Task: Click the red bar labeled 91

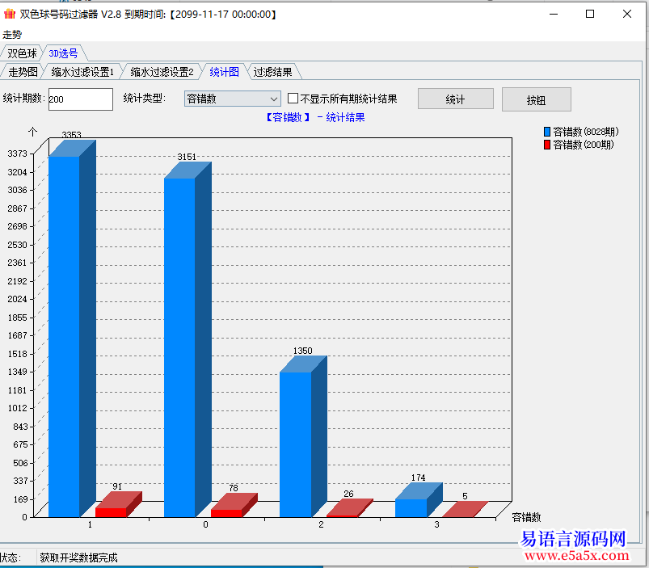Action: click(x=111, y=511)
